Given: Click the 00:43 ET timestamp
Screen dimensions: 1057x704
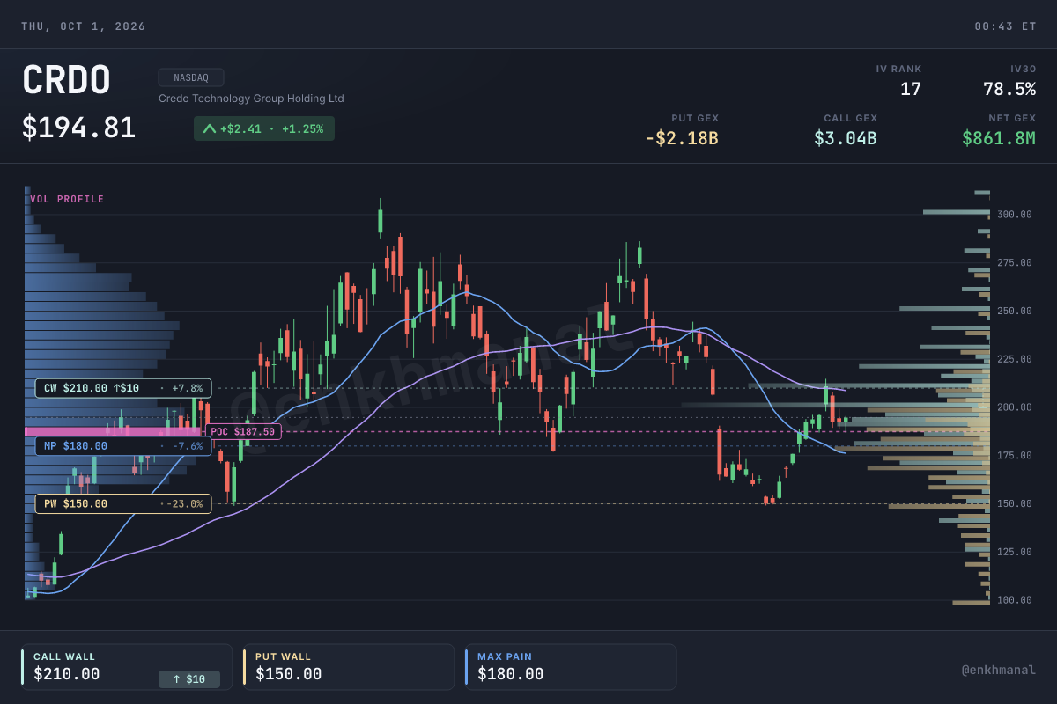Looking at the screenshot, I should click(x=1005, y=26).
